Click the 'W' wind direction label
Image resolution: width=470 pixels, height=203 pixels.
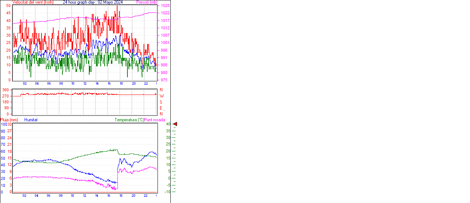click(x=162, y=96)
